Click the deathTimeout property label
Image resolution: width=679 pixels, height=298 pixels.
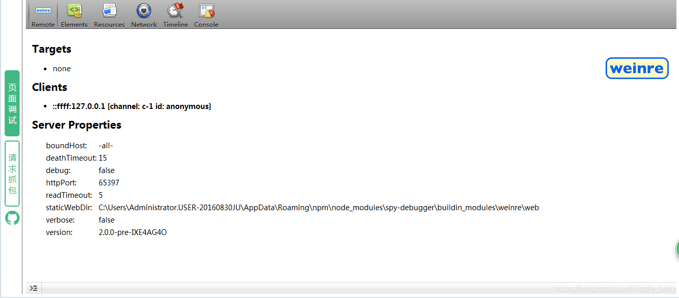[x=71, y=158]
